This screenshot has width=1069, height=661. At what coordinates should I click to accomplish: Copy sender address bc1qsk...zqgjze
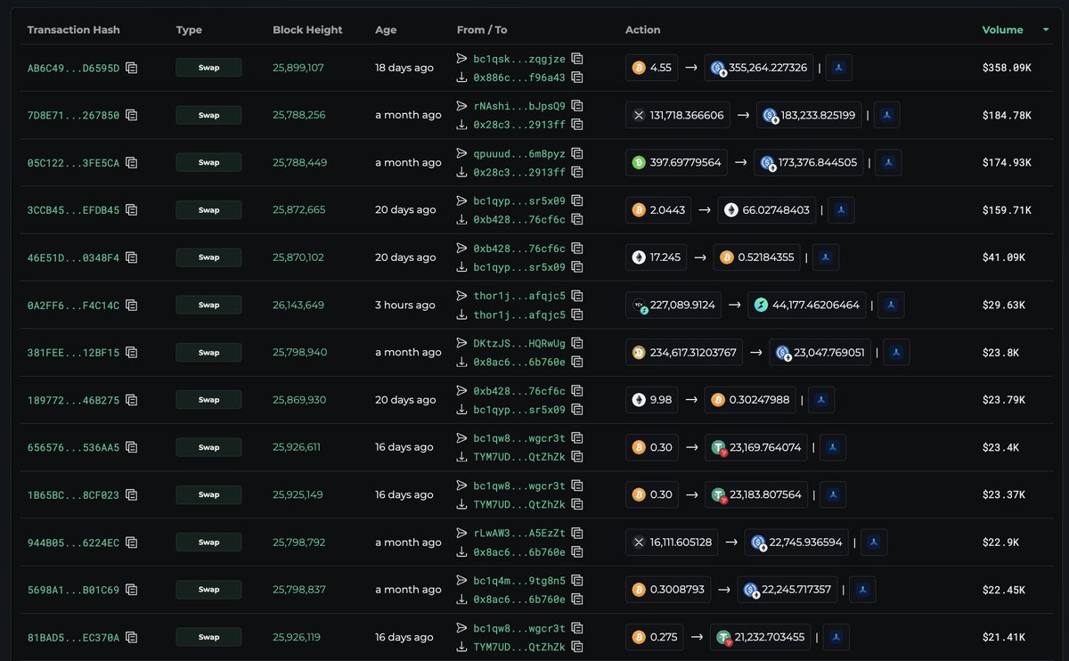point(577,59)
